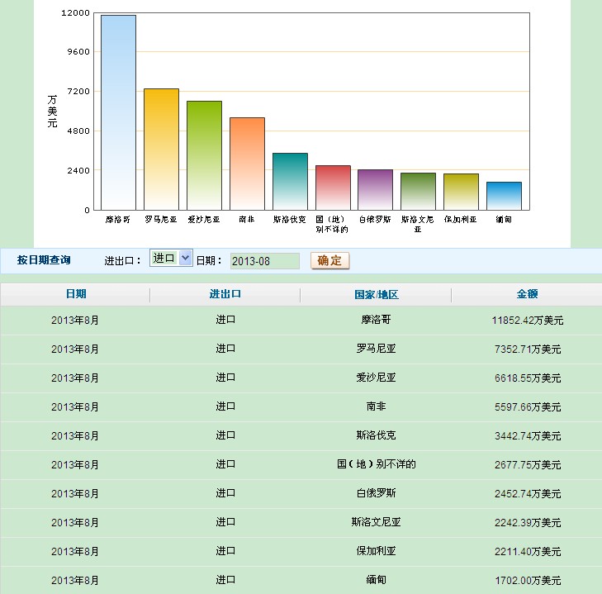Click the 2400 y-axis tick label

point(78,170)
